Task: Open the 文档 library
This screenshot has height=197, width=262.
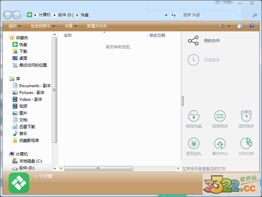Action: [20, 120]
